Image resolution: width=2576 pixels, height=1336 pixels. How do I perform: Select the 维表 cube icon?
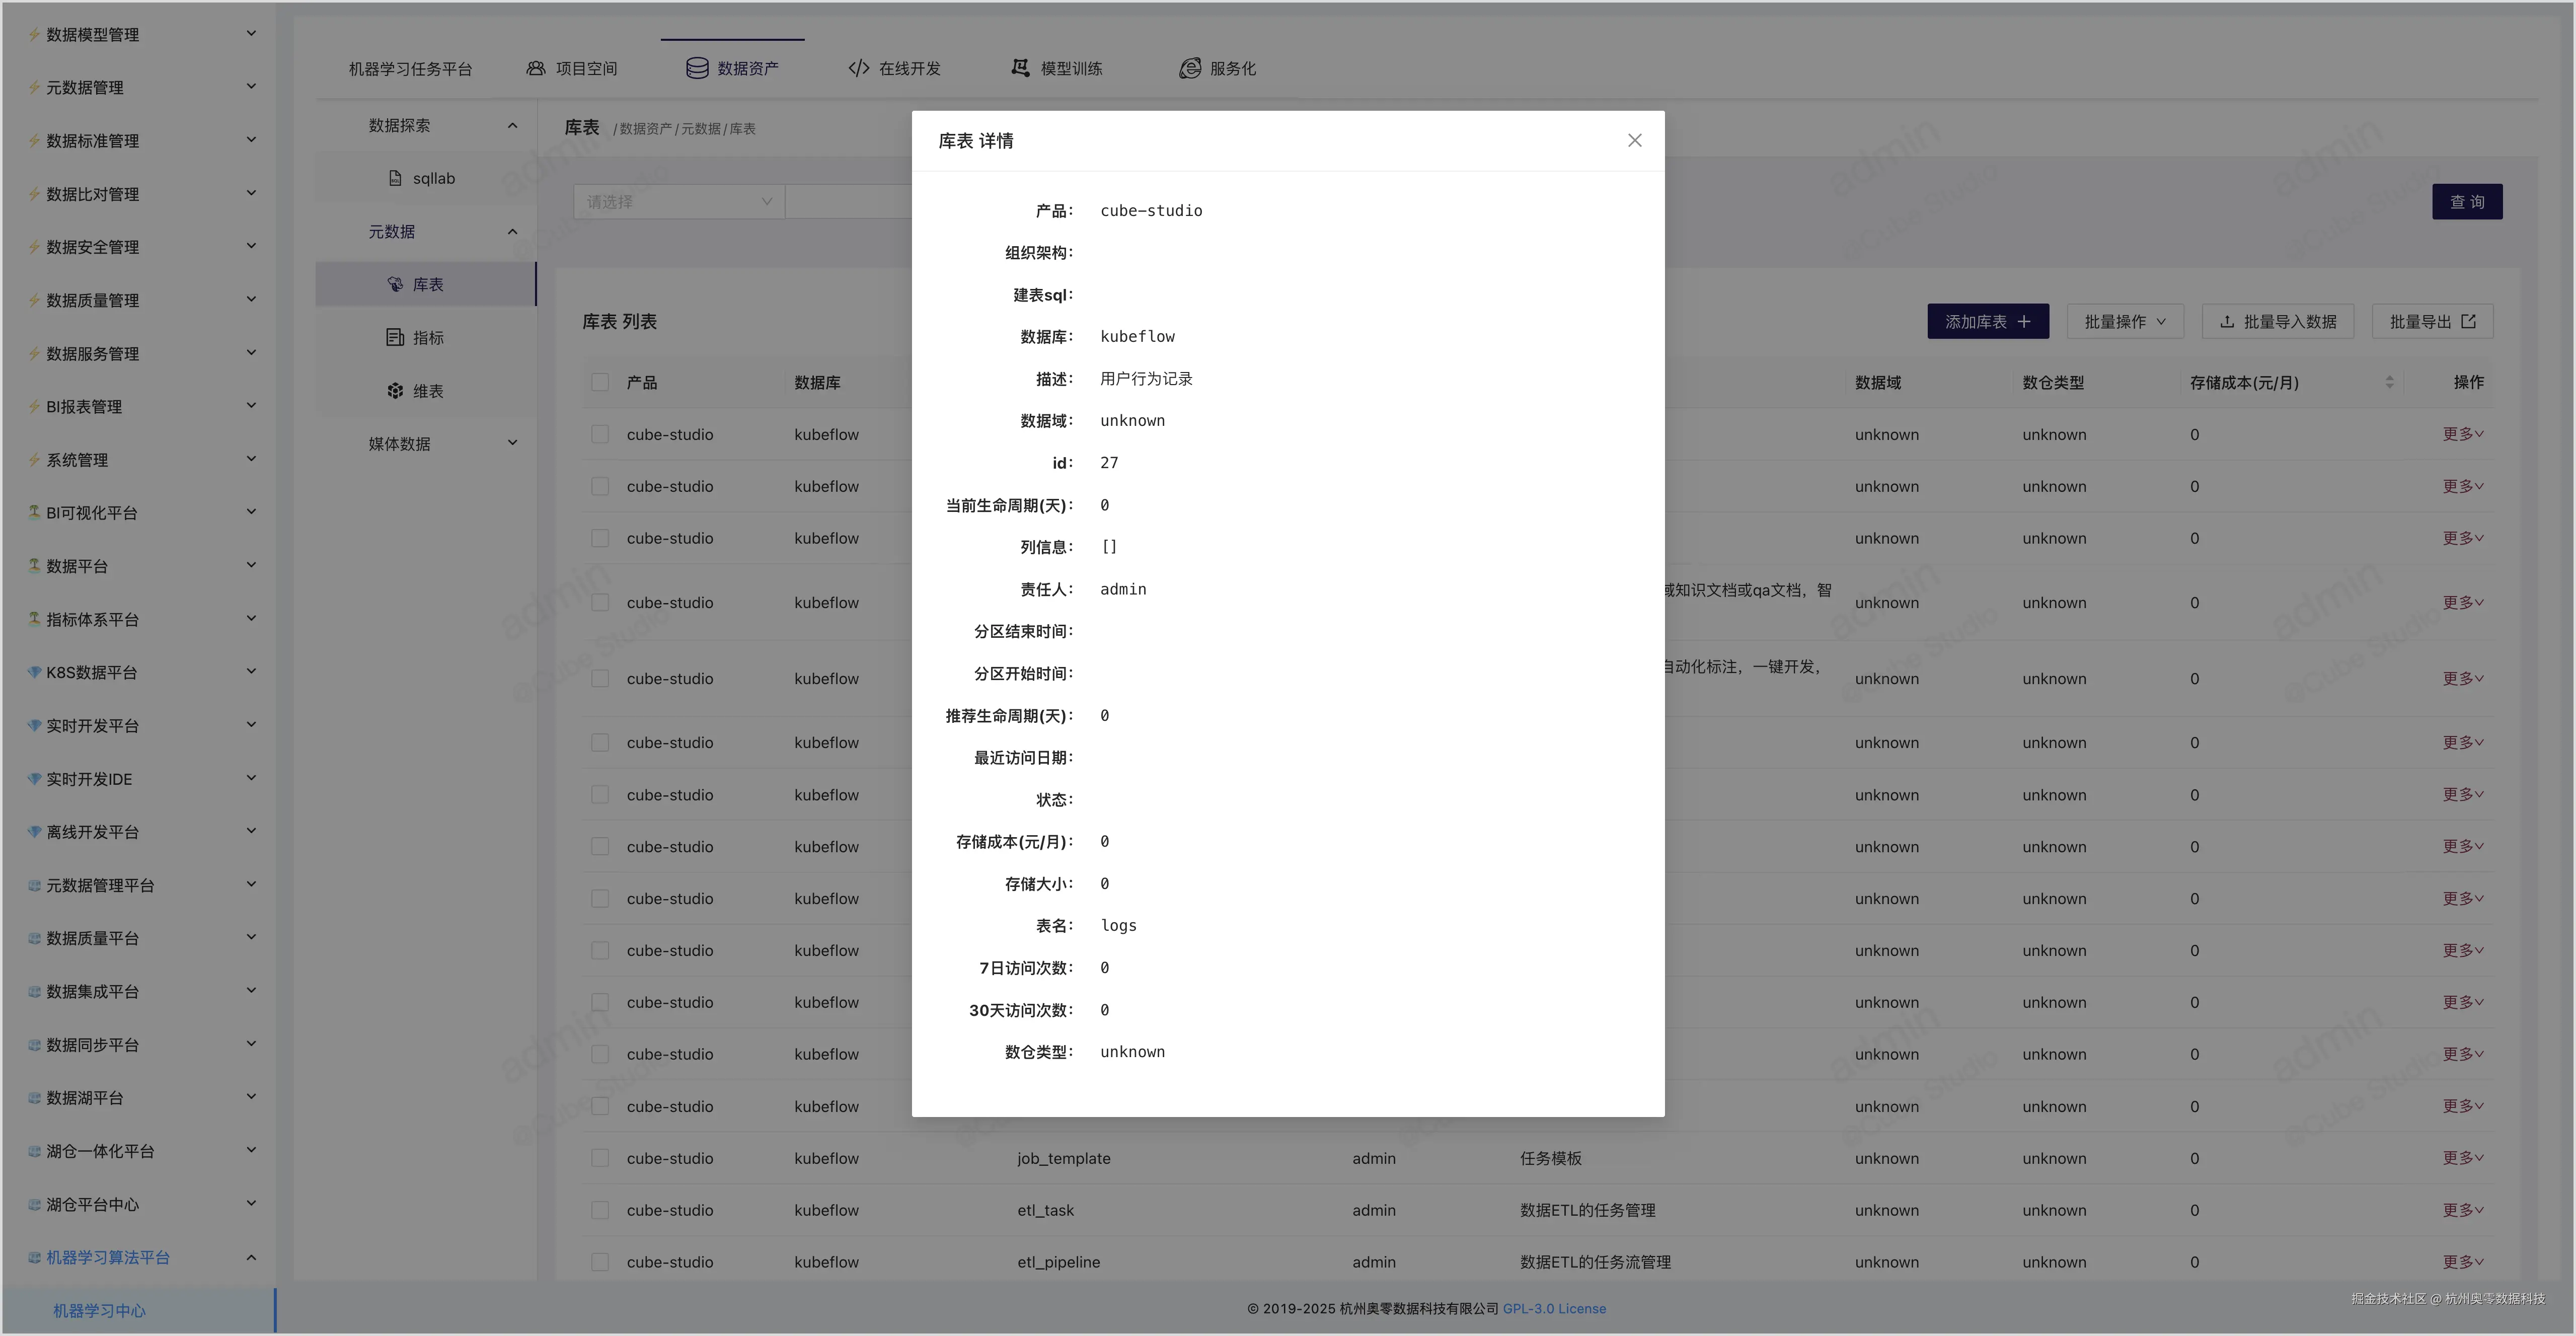[395, 391]
